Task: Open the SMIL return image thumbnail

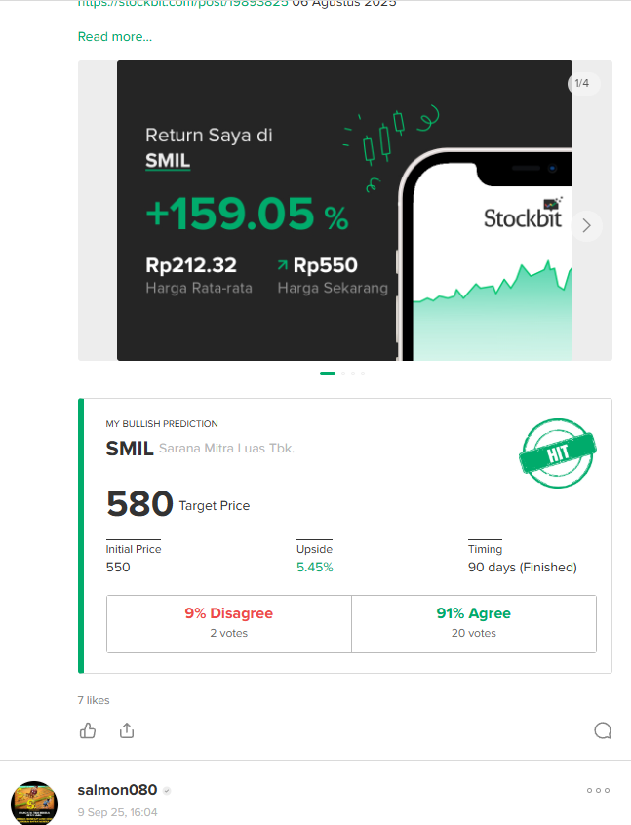Action: tap(293, 211)
